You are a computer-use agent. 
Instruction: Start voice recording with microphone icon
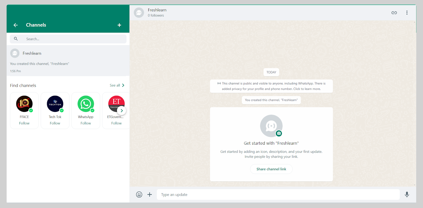(x=407, y=195)
